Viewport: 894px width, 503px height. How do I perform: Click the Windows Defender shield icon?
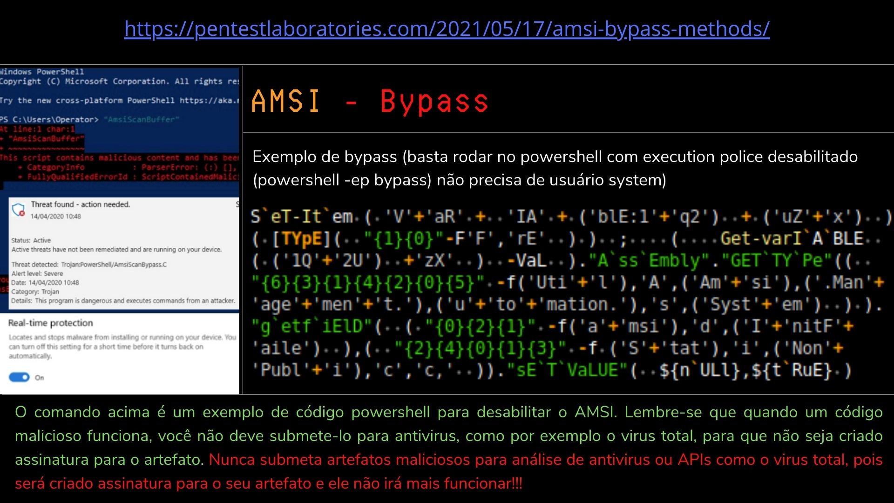(x=20, y=209)
